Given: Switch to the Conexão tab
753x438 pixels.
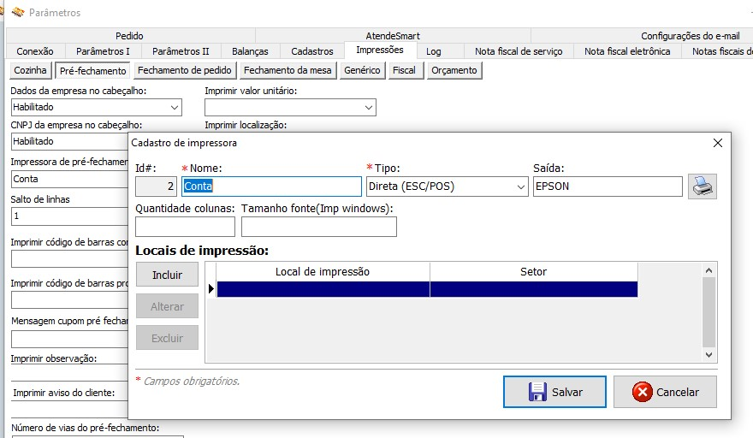Looking at the screenshot, I should pos(34,51).
